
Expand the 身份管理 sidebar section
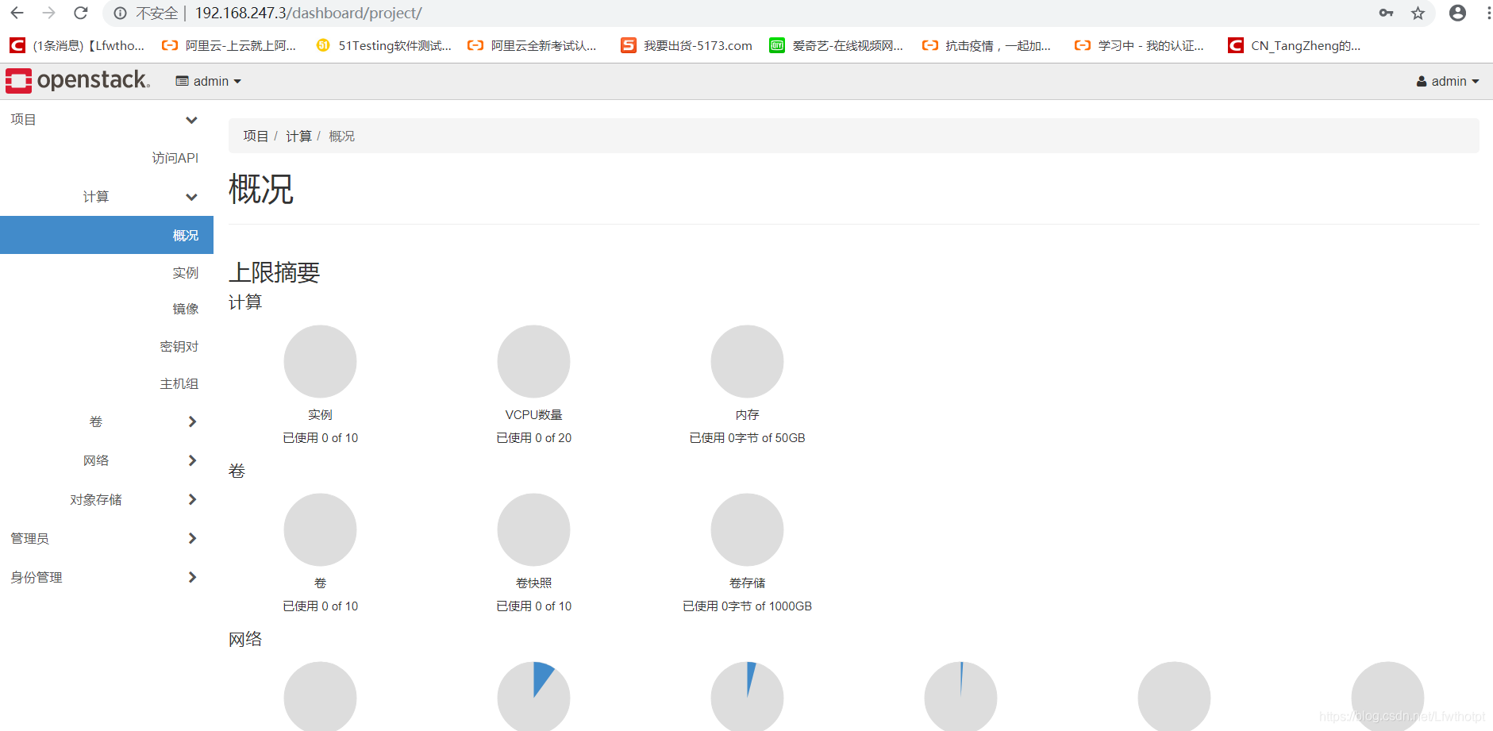106,577
